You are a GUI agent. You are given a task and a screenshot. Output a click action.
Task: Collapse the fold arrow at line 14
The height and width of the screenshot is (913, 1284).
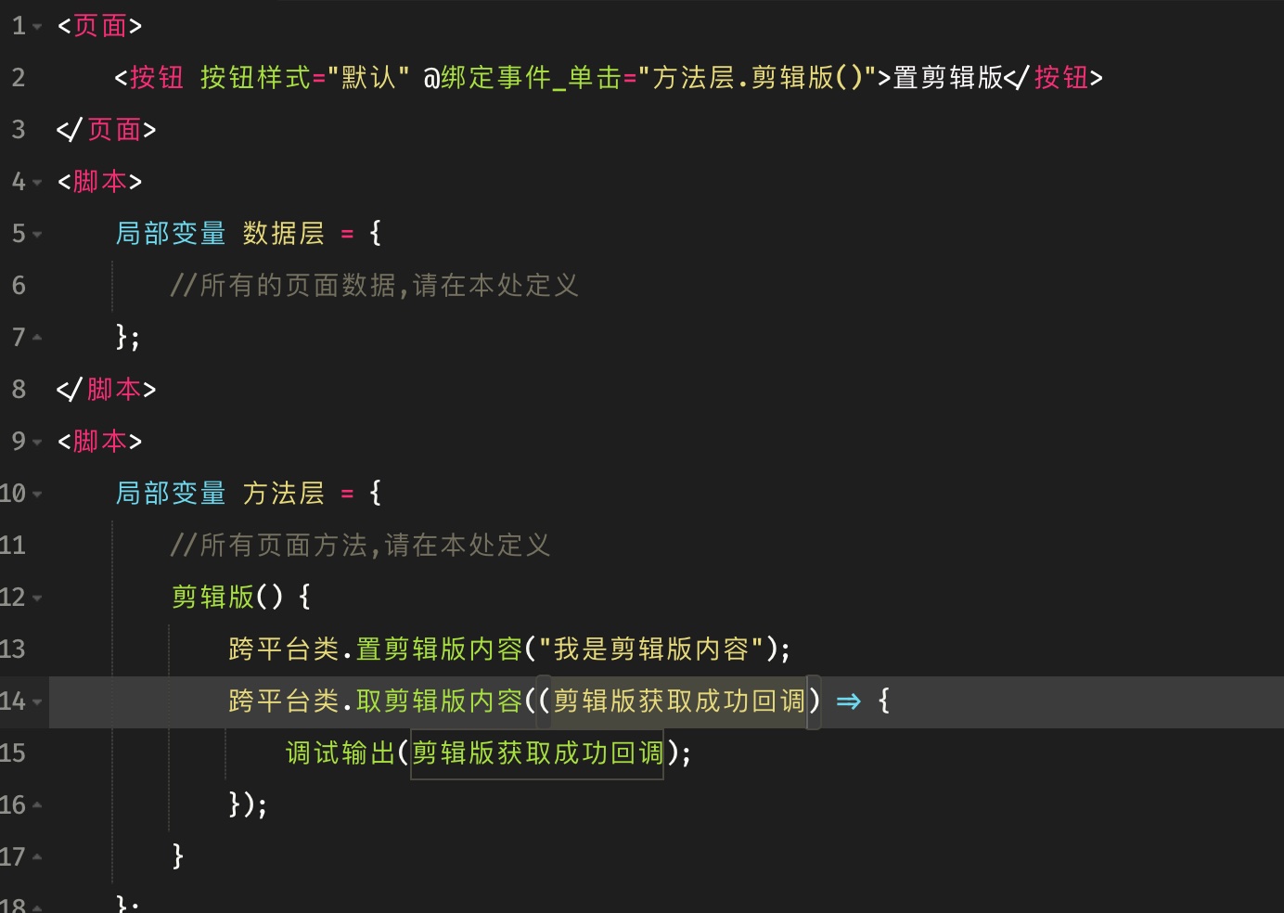(37, 702)
